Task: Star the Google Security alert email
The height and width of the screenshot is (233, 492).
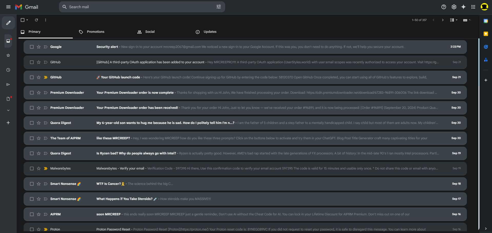Action: (39, 47)
